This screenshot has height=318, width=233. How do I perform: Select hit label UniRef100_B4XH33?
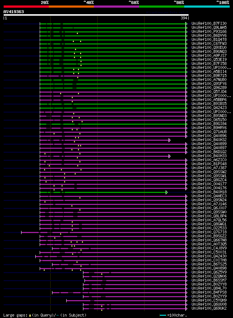(209, 156)
